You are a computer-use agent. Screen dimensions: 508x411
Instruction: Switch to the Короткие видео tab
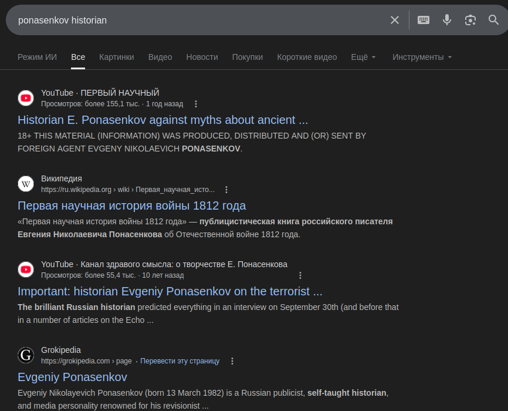coord(307,57)
